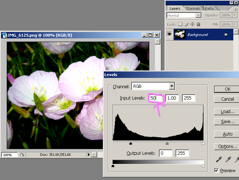Expand the Opacity slider arrow
Viewport: 239px width, 180px height.
[234, 15]
